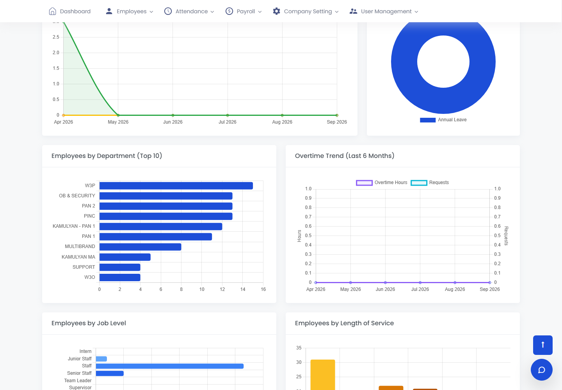Go to the Dashboard nav label
This screenshot has height=390, width=562.
(x=75, y=11)
